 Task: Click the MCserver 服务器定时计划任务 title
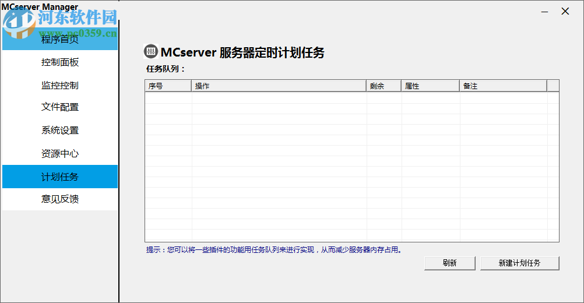[242, 52]
